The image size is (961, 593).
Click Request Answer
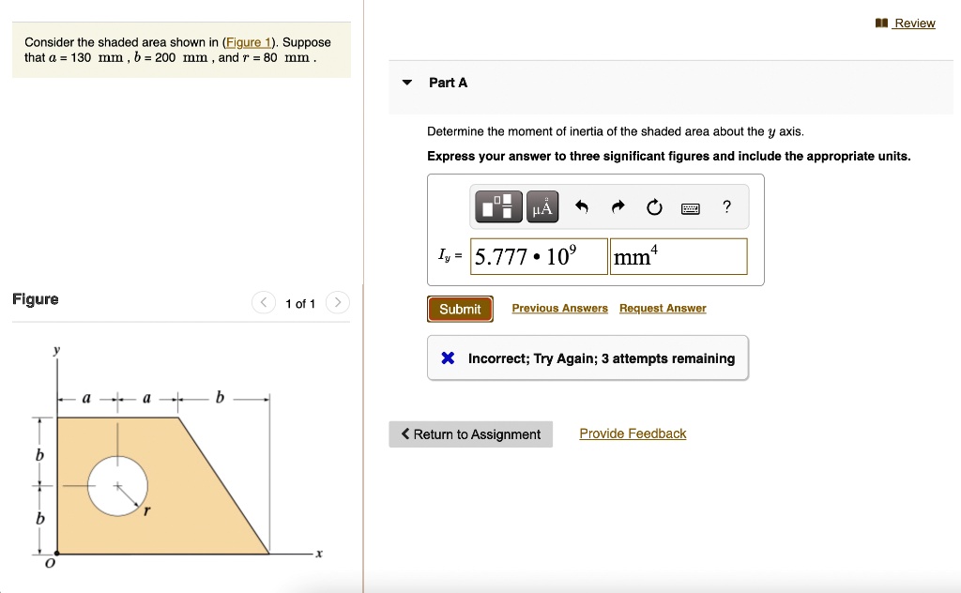663,308
